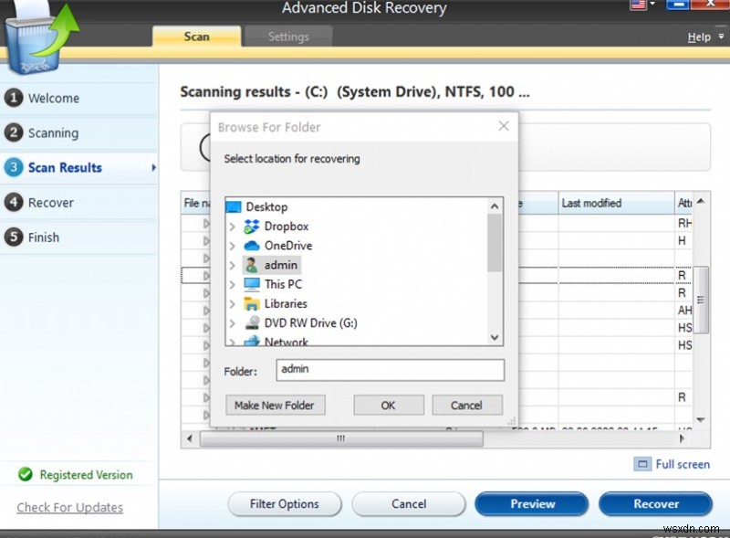The image size is (730, 538).
Task: Expand the Dropbox tree node
Action: point(233,227)
